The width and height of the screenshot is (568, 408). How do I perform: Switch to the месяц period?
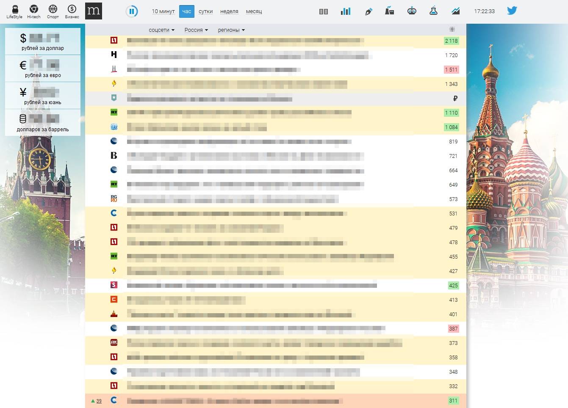tap(254, 11)
